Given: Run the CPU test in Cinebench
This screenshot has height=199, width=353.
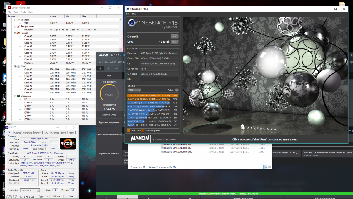Looking at the screenshot, I should 174,42.
